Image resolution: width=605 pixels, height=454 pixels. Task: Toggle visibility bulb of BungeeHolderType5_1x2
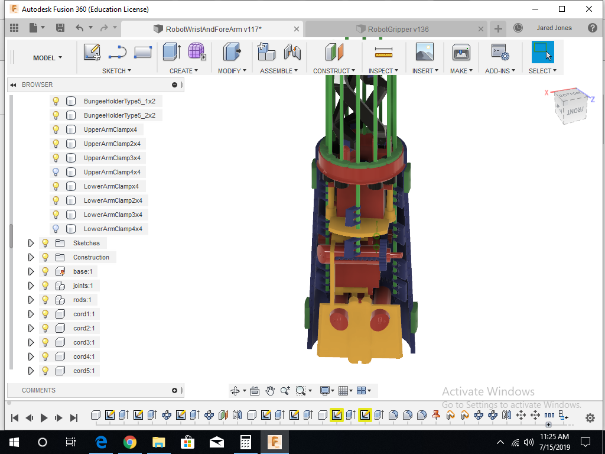click(x=56, y=101)
